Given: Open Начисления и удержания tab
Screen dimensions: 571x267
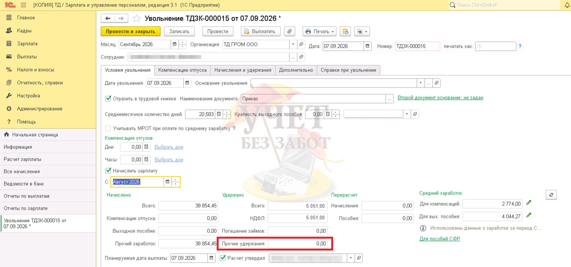Looking at the screenshot, I should [243, 70].
